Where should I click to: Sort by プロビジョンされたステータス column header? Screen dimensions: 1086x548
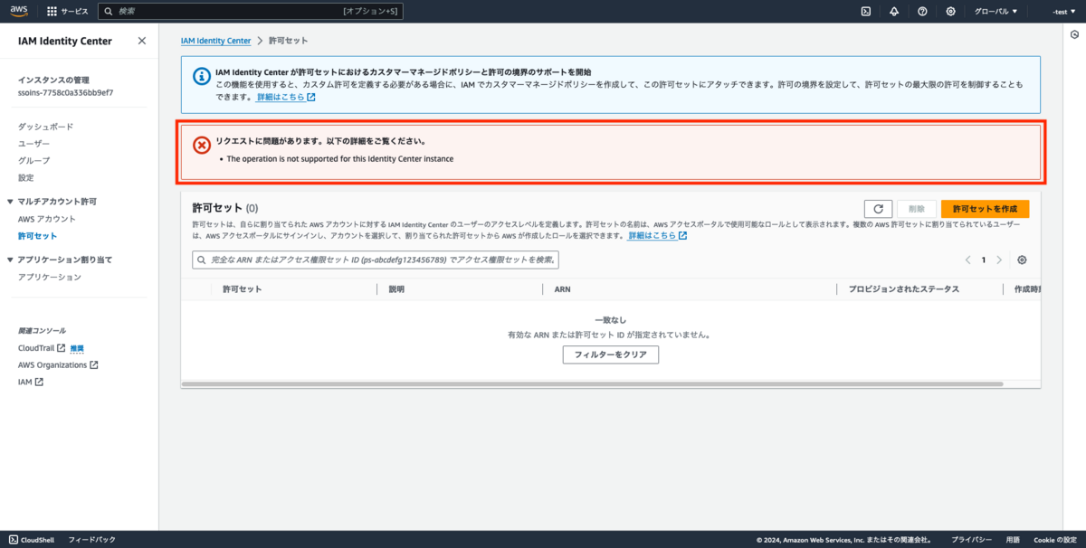click(903, 289)
